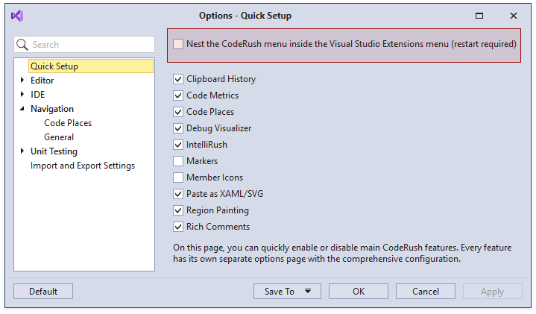The image size is (536, 314).
Task: Focus the options Search field
Action: (x=89, y=45)
